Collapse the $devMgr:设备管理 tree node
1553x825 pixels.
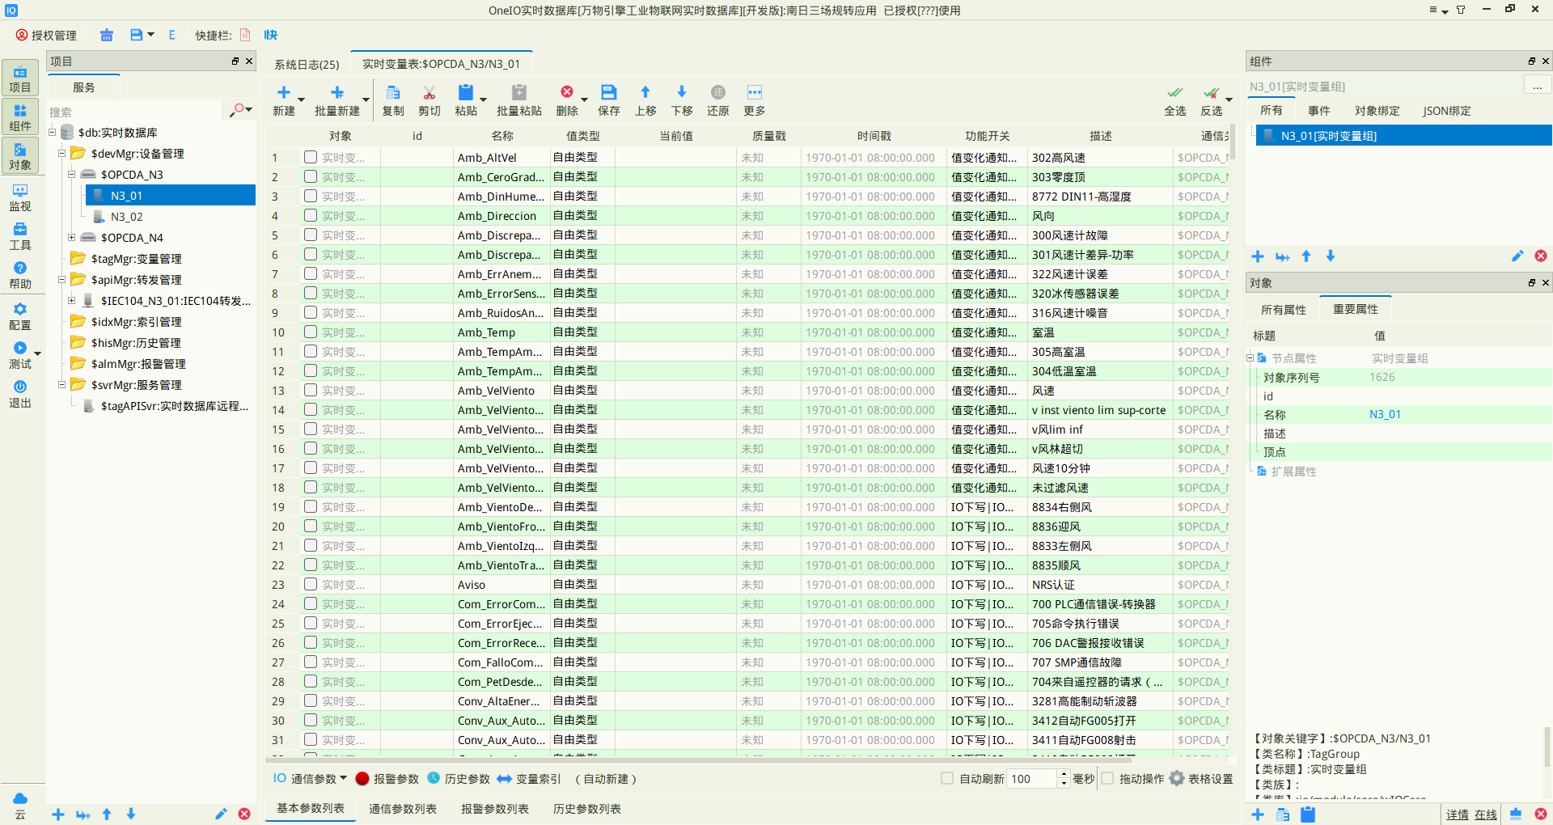(x=62, y=154)
